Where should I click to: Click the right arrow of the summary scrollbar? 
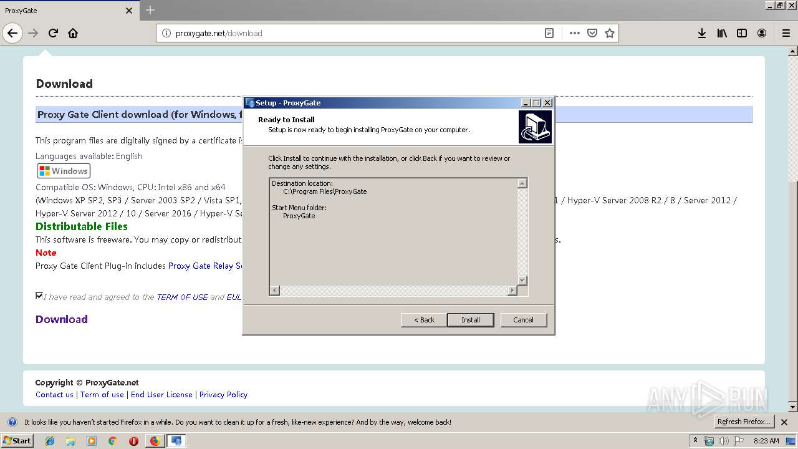[x=512, y=291]
